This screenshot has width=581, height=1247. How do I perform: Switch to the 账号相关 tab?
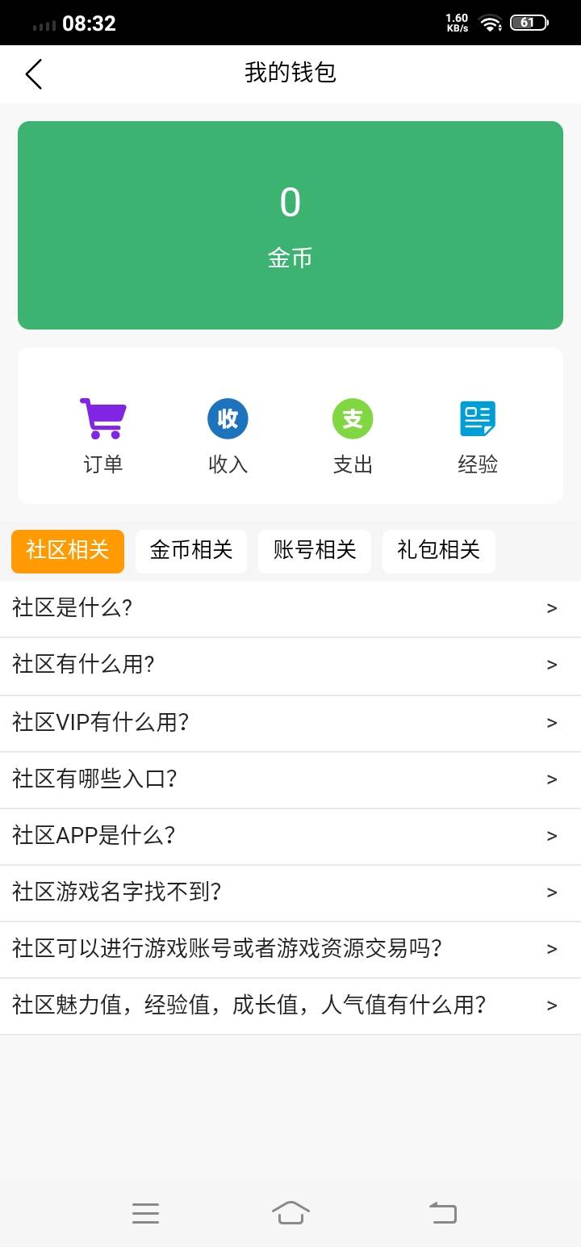tap(315, 551)
